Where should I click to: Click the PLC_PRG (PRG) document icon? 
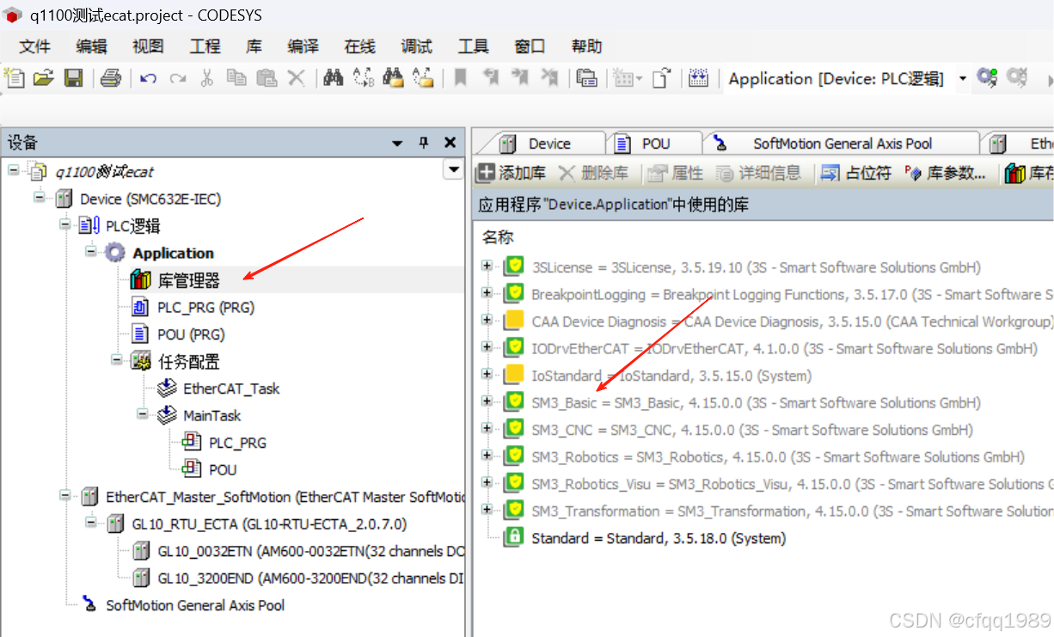139,307
